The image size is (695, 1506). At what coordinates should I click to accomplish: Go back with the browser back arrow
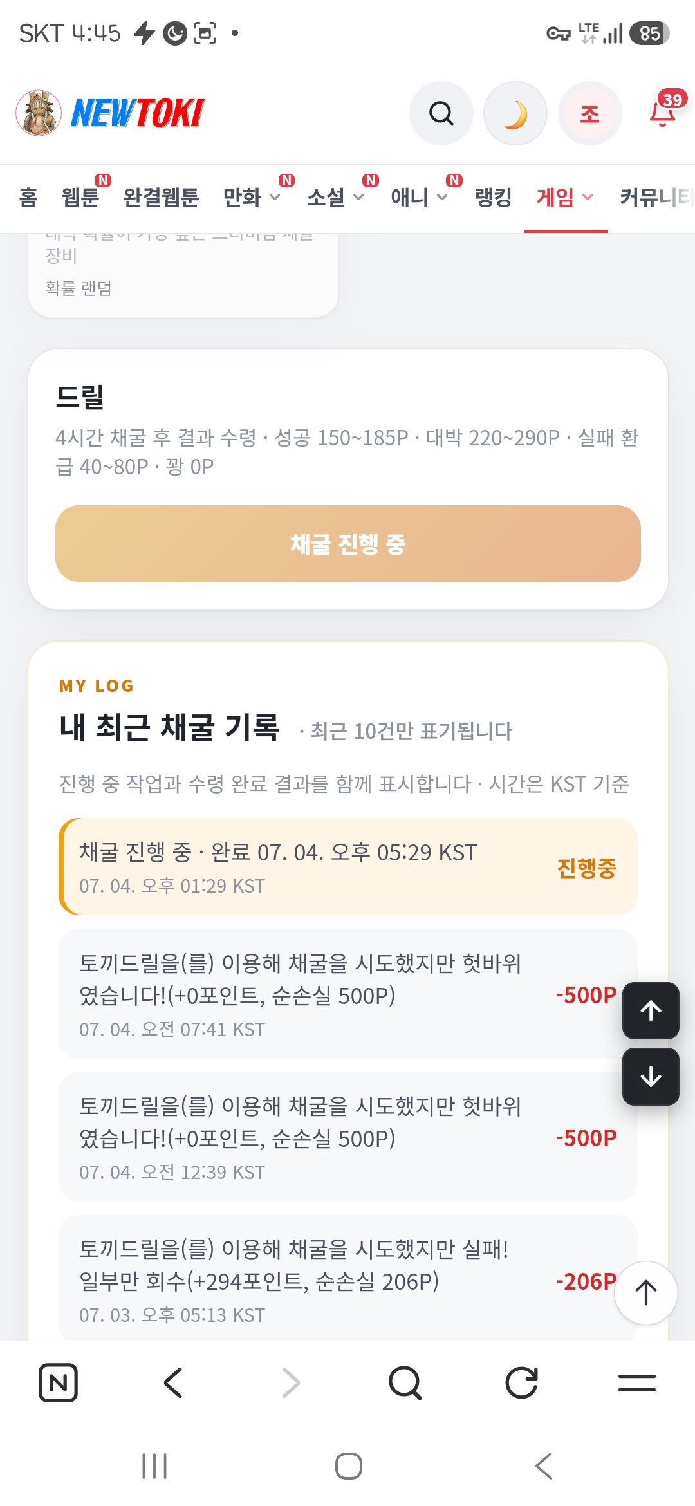(x=174, y=1382)
